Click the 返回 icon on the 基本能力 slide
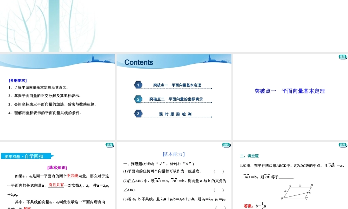The width and height of the screenshot is (348, 209). [226, 145]
